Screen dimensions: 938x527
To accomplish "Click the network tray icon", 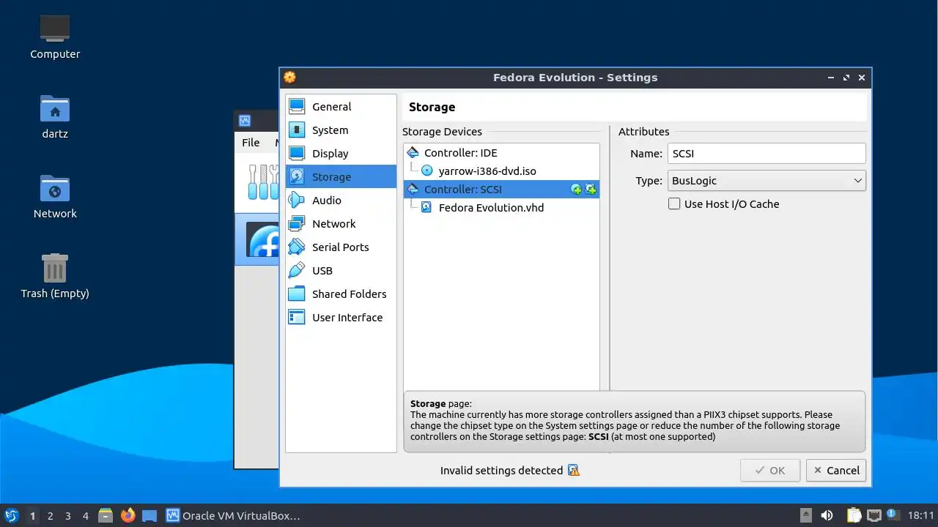I will (874, 515).
